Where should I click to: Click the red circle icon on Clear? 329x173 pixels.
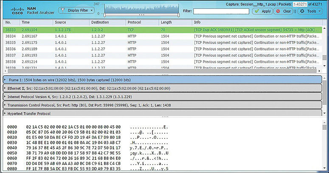(278, 11)
